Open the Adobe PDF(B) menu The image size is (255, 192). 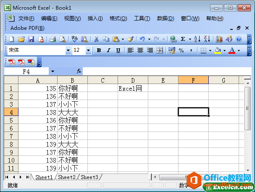[27, 28]
